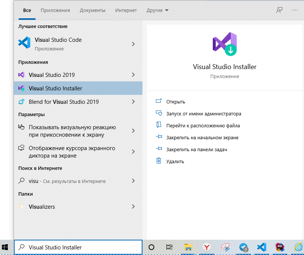
Task: Open the Visual Studio Code best match result
Action: (78, 44)
